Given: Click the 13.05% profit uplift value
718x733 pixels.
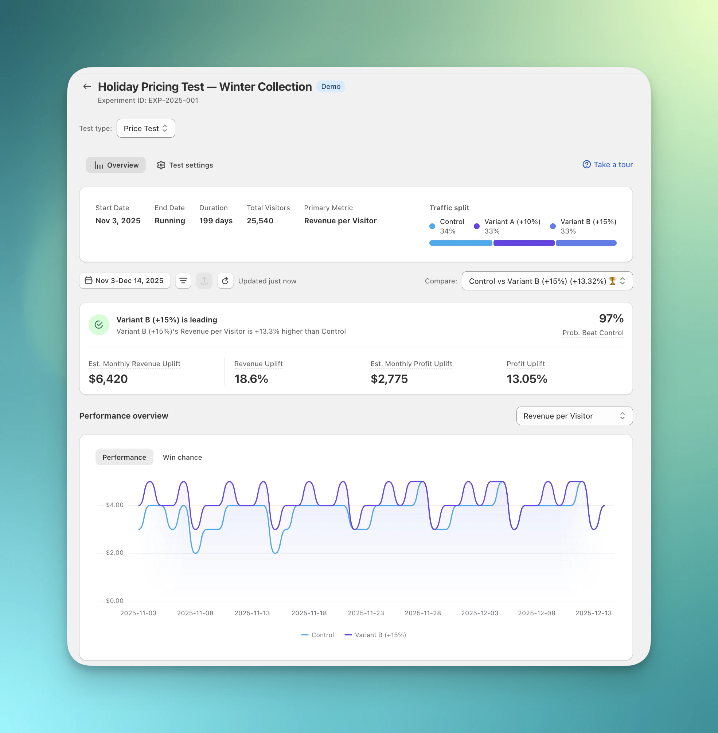Looking at the screenshot, I should [527, 379].
